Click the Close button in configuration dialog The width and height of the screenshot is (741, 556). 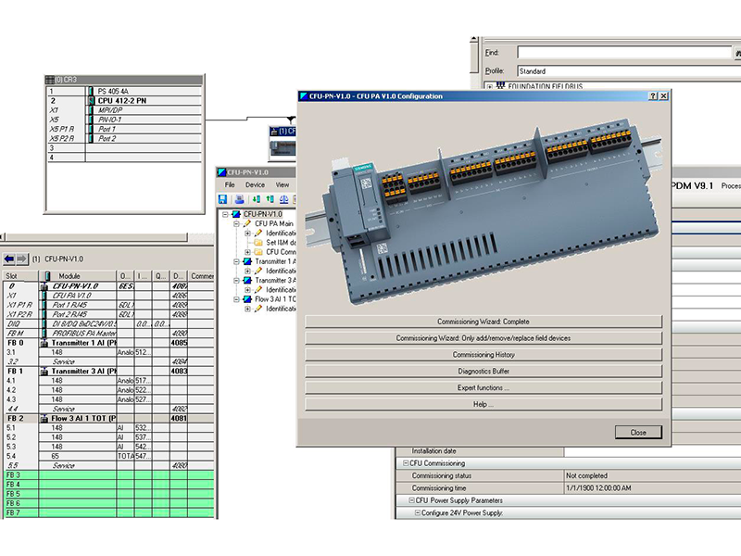point(638,432)
